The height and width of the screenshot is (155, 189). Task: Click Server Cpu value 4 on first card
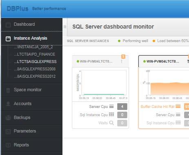[122, 106]
